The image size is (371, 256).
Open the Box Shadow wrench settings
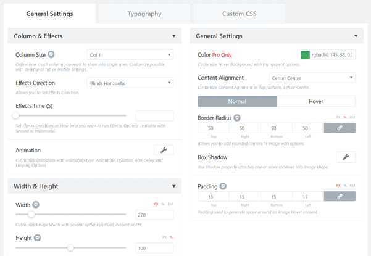pyautogui.click(x=346, y=157)
